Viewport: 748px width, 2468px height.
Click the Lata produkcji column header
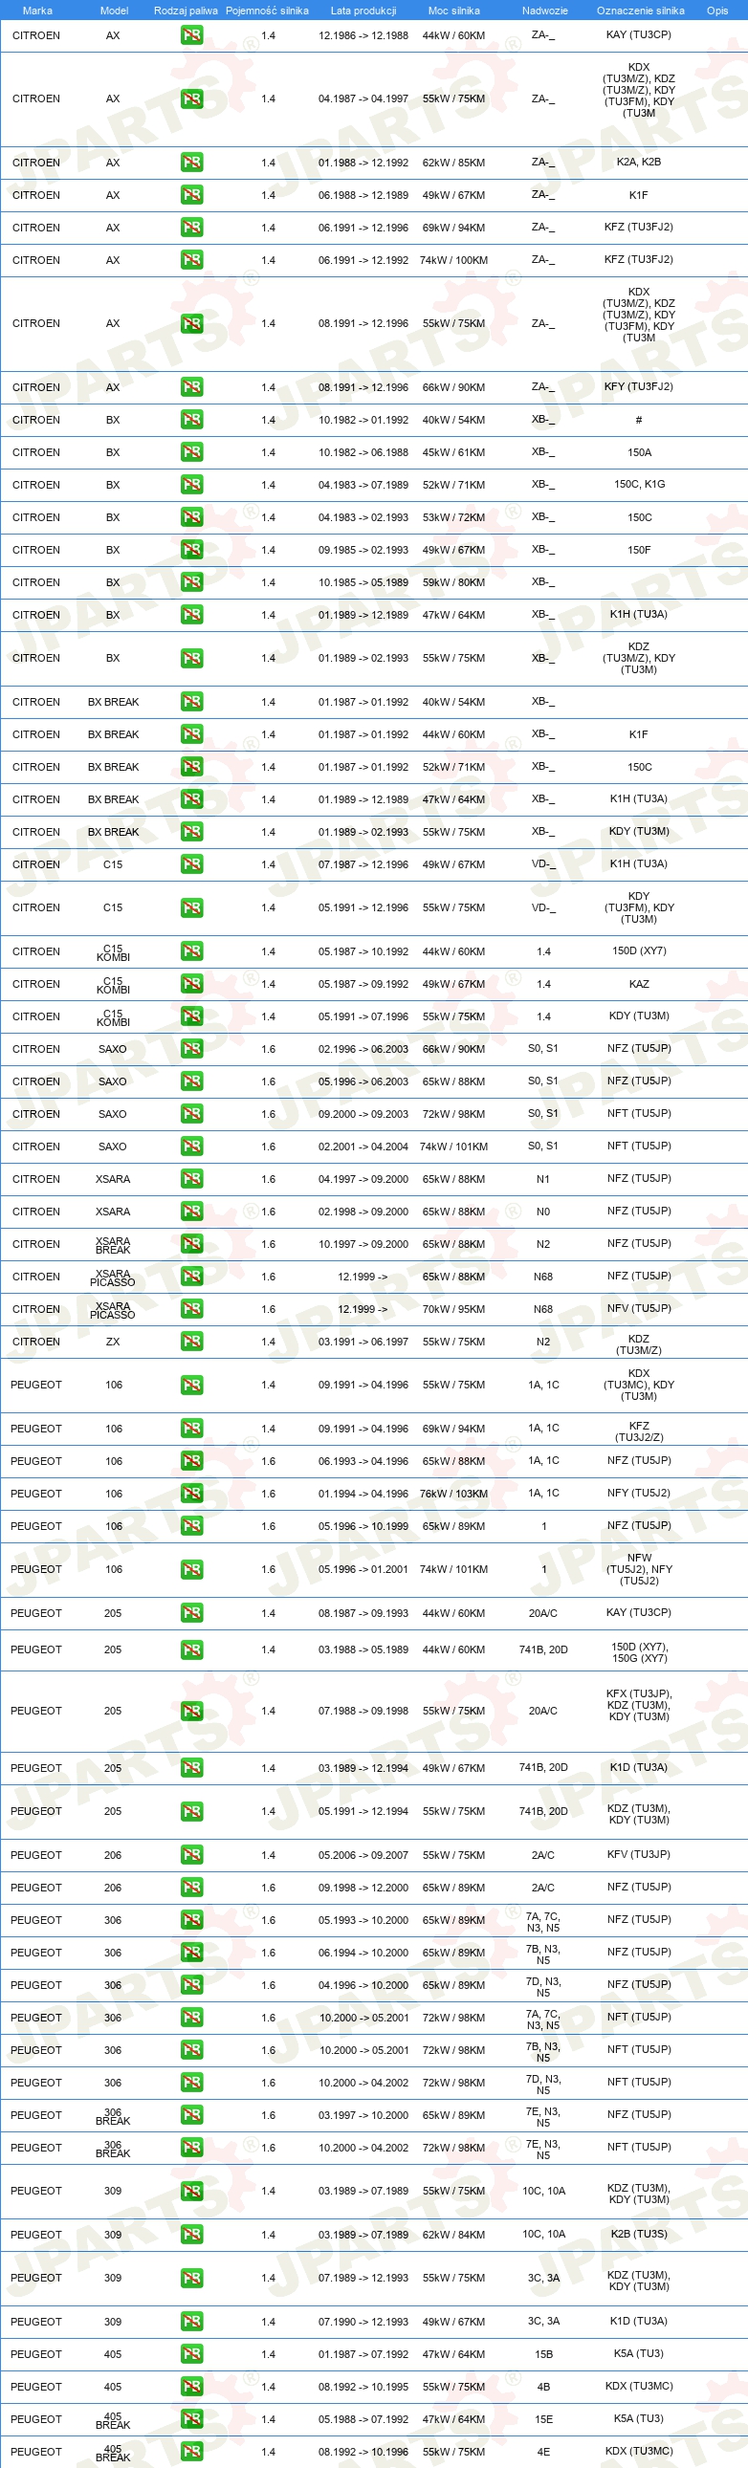[363, 11]
